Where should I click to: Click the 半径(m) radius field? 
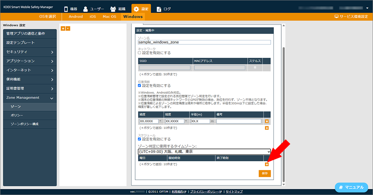pyautogui.click(x=200, y=121)
